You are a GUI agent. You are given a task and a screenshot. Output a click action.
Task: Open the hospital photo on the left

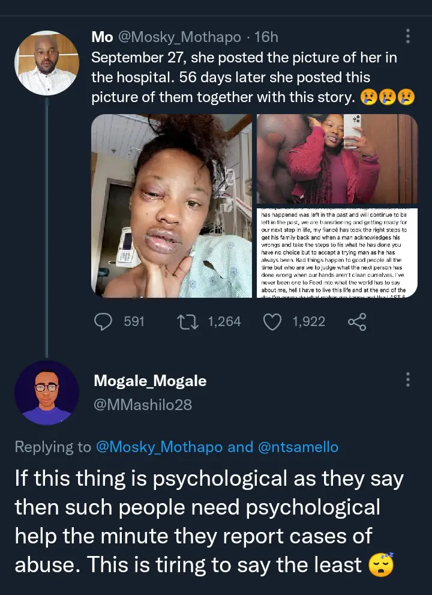(172, 206)
